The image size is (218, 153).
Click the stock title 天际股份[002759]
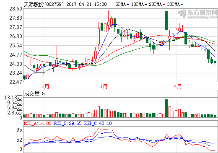point(44,4)
